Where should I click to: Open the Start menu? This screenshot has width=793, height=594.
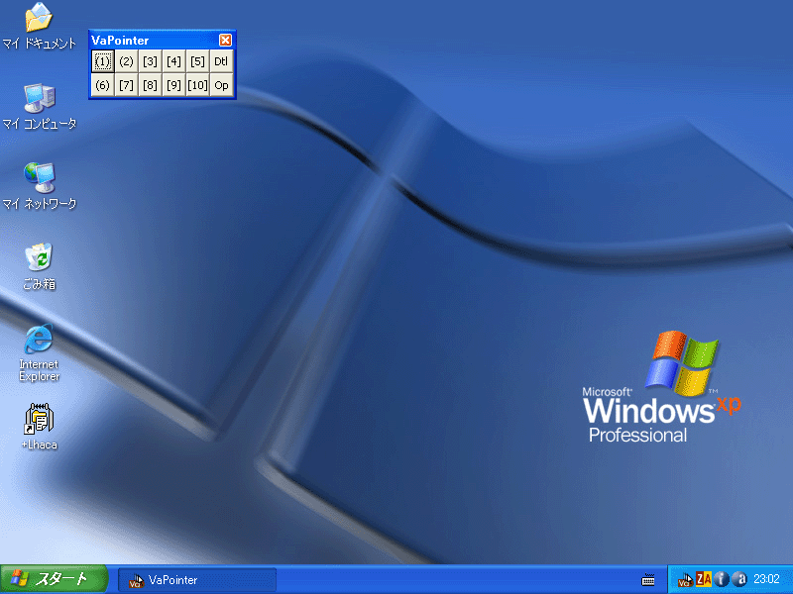pyautogui.click(x=53, y=580)
